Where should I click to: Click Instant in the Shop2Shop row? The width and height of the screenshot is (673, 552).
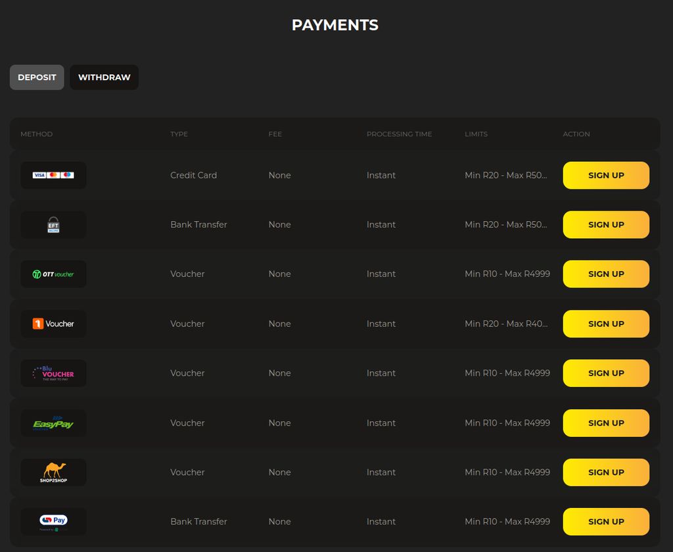[381, 472]
